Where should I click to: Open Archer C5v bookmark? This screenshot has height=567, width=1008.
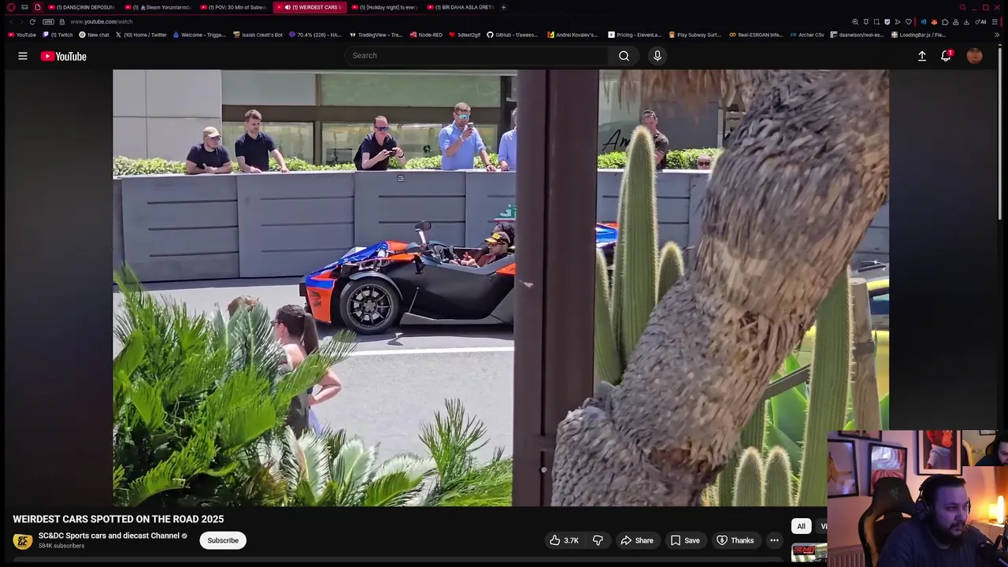click(807, 35)
